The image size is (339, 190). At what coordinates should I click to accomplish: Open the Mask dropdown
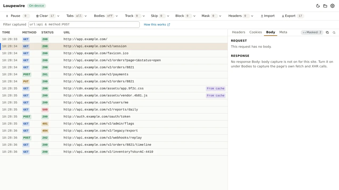point(211,16)
